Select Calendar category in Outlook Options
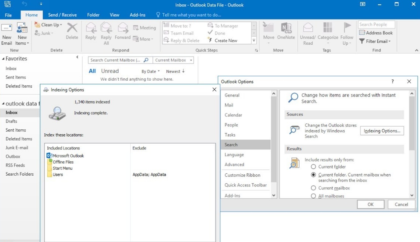The image size is (420, 242). (x=246, y=115)
